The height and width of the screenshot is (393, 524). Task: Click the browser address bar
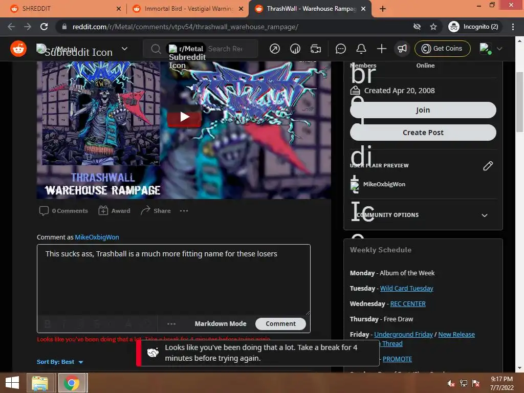pyautogui.click(x=234, y=27)
